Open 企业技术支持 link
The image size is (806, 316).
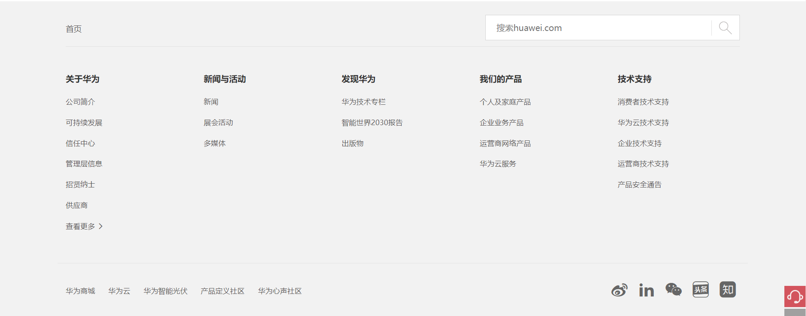tap(640, 143)
